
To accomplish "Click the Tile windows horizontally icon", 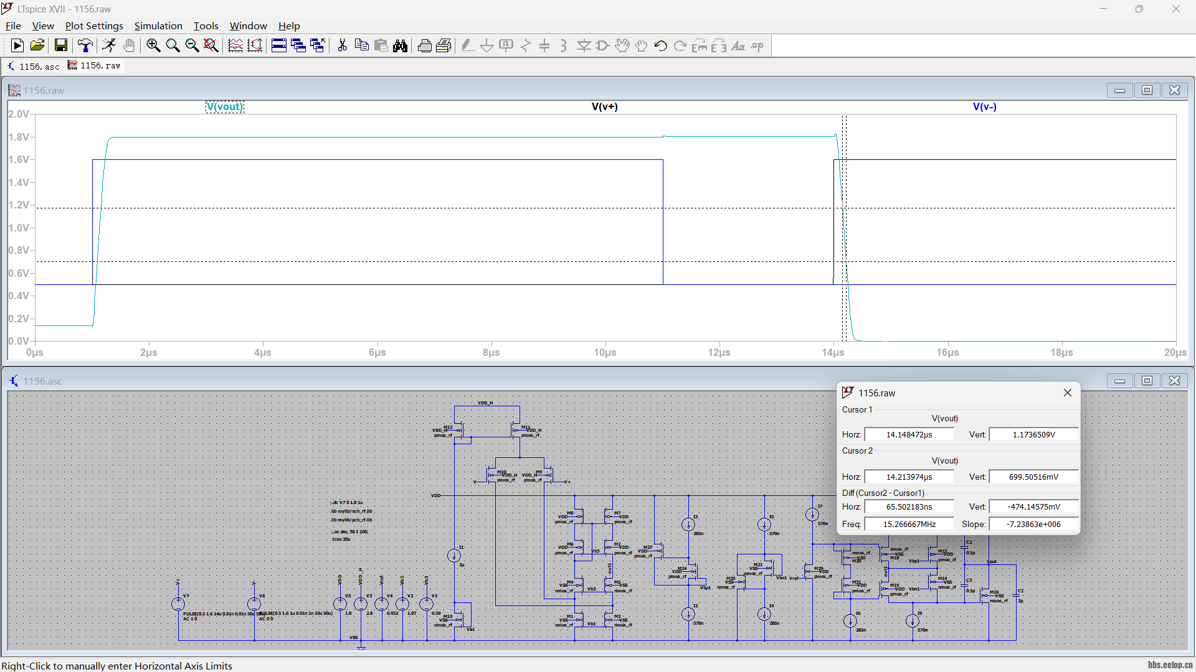I will coord(278,45).
